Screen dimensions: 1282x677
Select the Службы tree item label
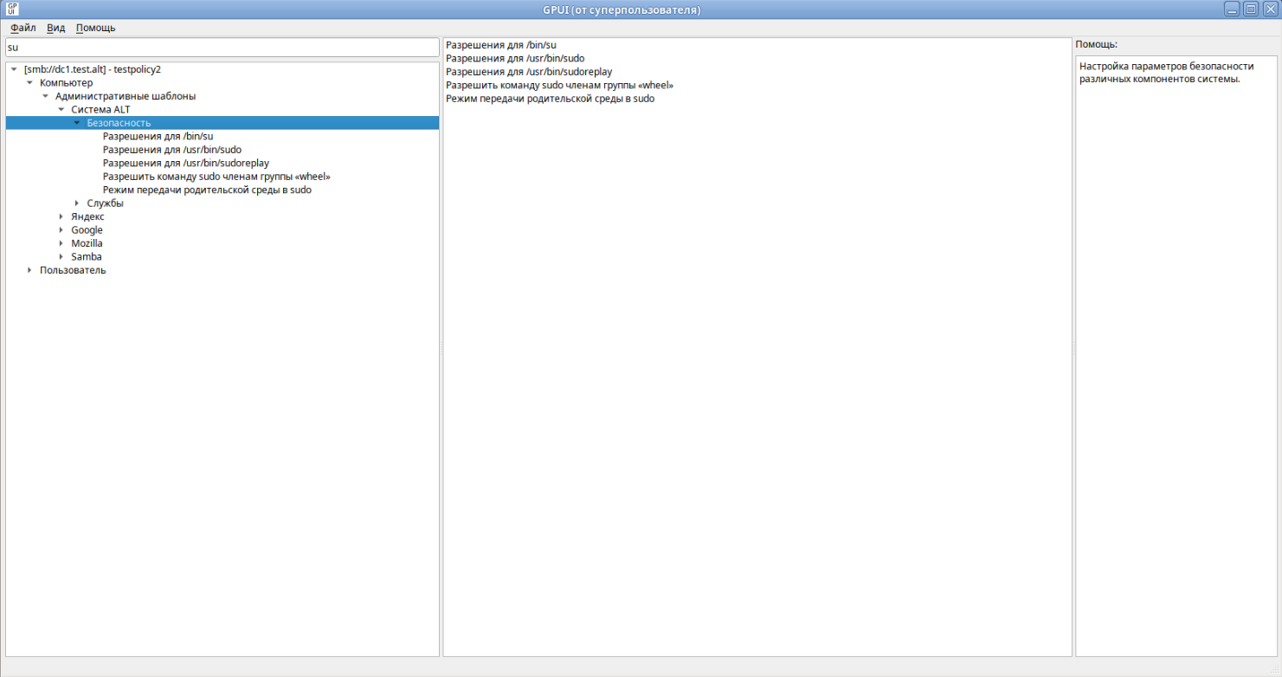click(105, 203)
